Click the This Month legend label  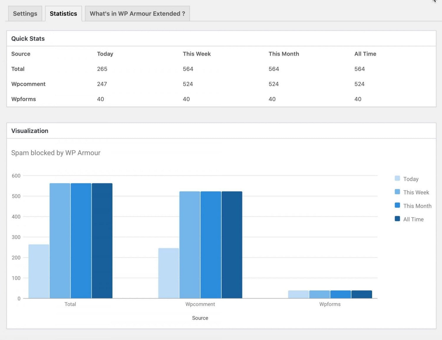tap(417, 206)
